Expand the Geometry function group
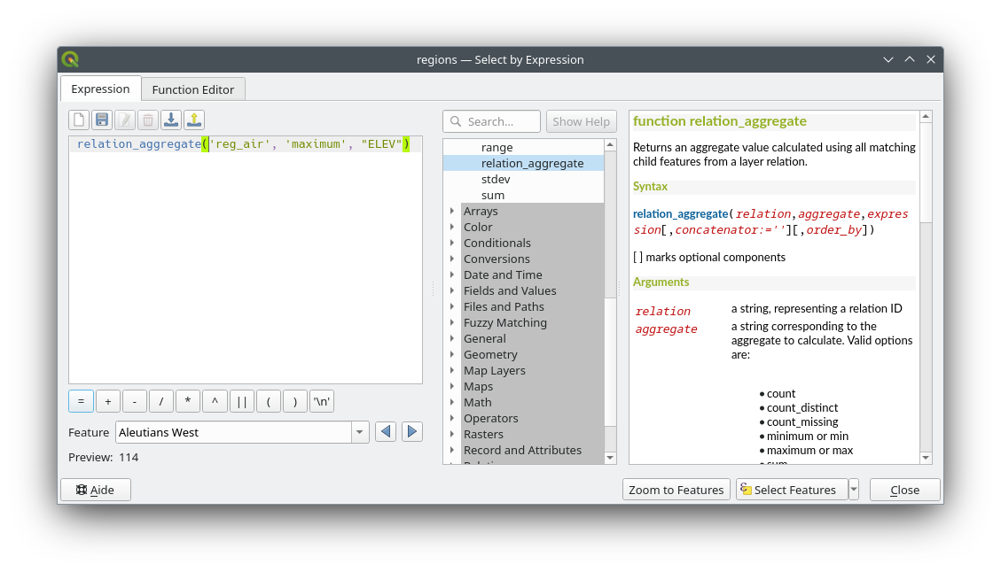Screen dimensions: 1001x572 tap(452, 354)
